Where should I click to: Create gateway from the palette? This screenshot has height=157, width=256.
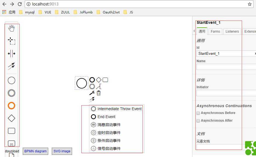pyautogui.click(x=12, y=118)
